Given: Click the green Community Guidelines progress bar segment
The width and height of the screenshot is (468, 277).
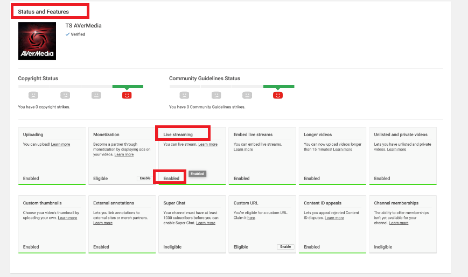Looking at the screenshot, I should pyautogui.click(x=279, y=87).
